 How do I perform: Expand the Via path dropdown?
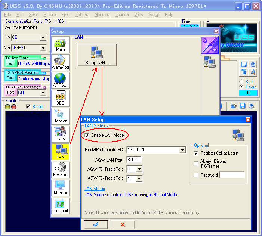[43, 48]
